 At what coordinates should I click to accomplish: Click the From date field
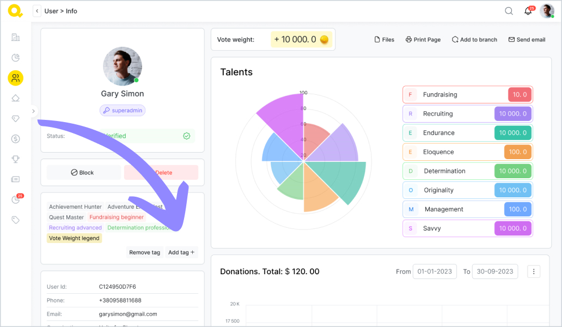[x=434, y=271]
